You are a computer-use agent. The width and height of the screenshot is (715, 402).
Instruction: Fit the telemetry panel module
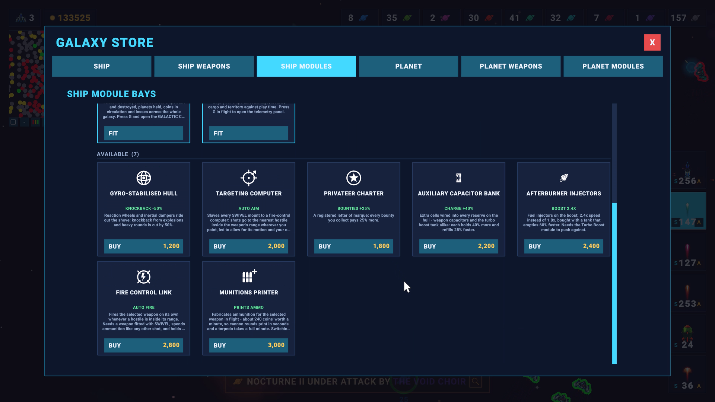click(x=249, y=133)
